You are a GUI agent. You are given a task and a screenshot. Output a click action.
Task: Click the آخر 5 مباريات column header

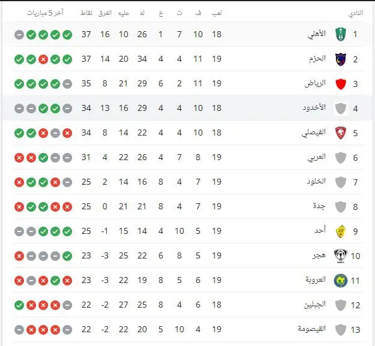pos(45,13)
